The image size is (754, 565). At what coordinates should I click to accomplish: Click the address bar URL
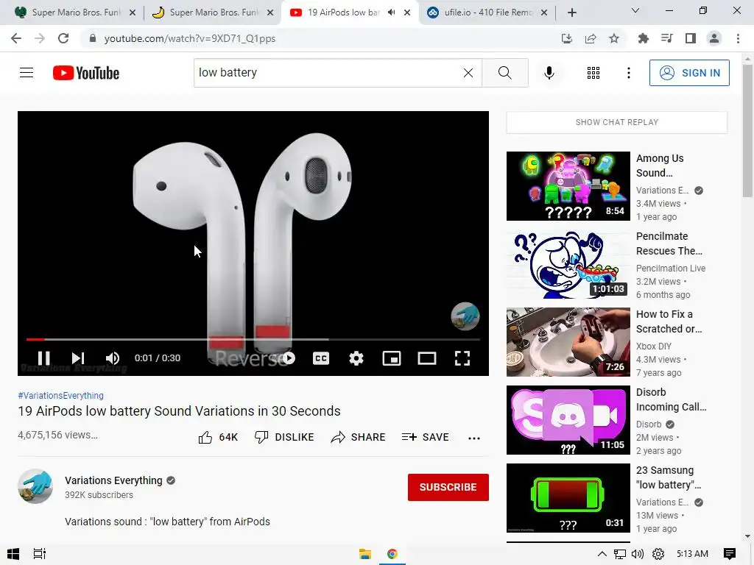tap(189, 38)
